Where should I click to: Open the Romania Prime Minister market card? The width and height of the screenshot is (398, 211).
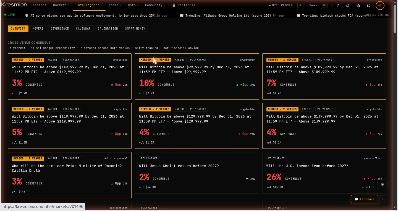70,175
